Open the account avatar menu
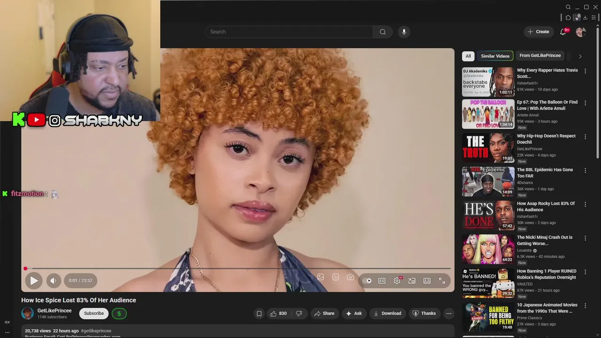The height and width of the screenshot is (338, 601). tap(581, 32)
